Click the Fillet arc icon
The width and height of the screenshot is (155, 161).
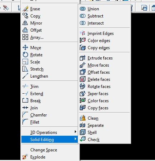[x=25, y=122]
